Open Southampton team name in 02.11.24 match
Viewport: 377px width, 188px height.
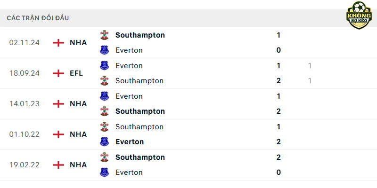tap(140, 35)
